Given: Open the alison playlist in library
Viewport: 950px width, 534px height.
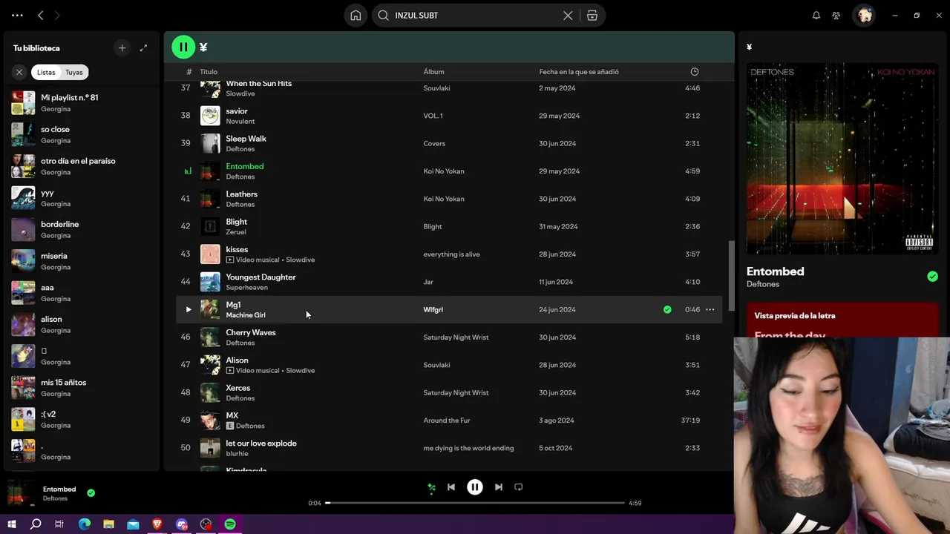Looking at the screenshot, I should [82, 324].
